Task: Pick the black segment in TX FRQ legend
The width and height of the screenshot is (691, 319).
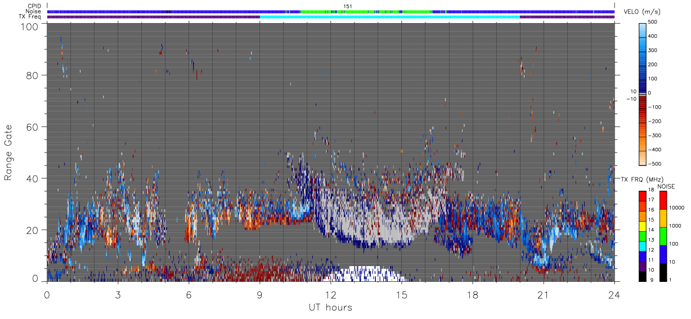Action: click(643, 275)
